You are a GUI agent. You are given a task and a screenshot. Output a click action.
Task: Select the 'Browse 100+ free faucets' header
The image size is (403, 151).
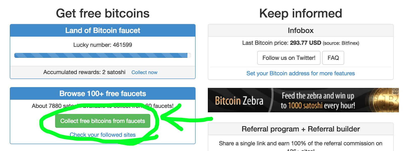pos(103,94)
